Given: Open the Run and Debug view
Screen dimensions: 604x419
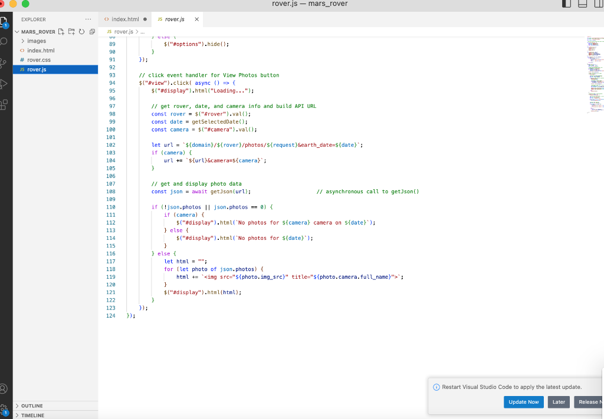Looking at the screenshot, I should click(x=4, y=84).
